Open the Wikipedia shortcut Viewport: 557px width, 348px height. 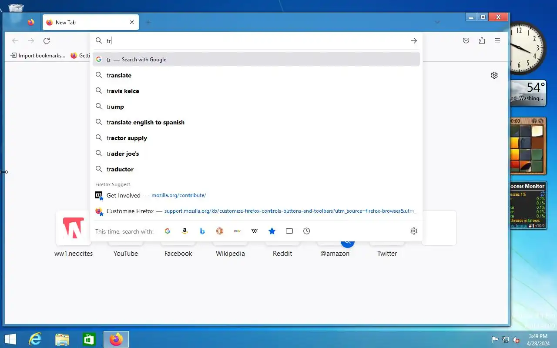point(230,253)
